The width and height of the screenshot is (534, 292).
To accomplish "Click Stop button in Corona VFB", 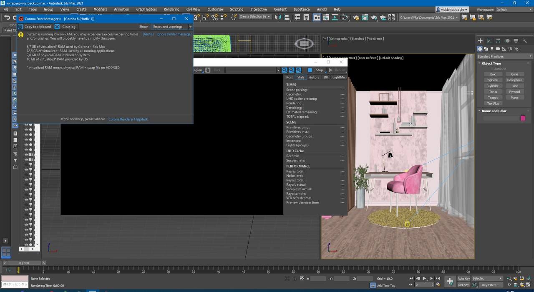I will 316,70.
